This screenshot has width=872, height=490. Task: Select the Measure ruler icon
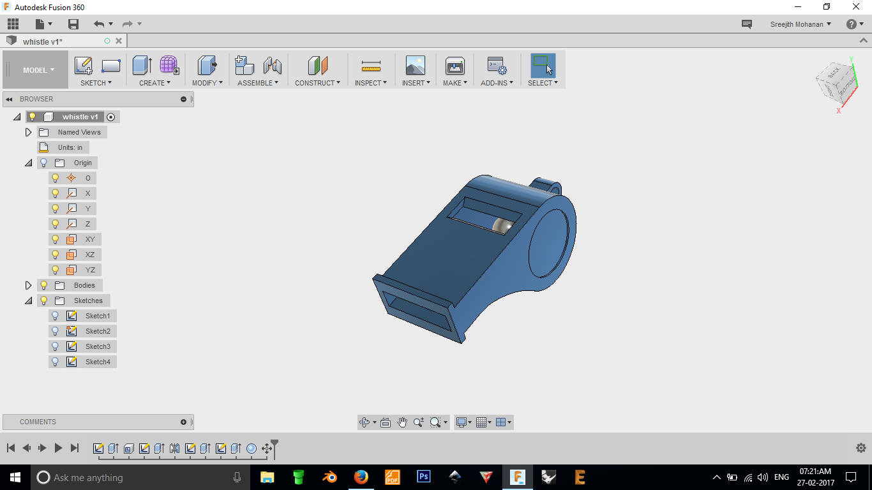[371, 66]
